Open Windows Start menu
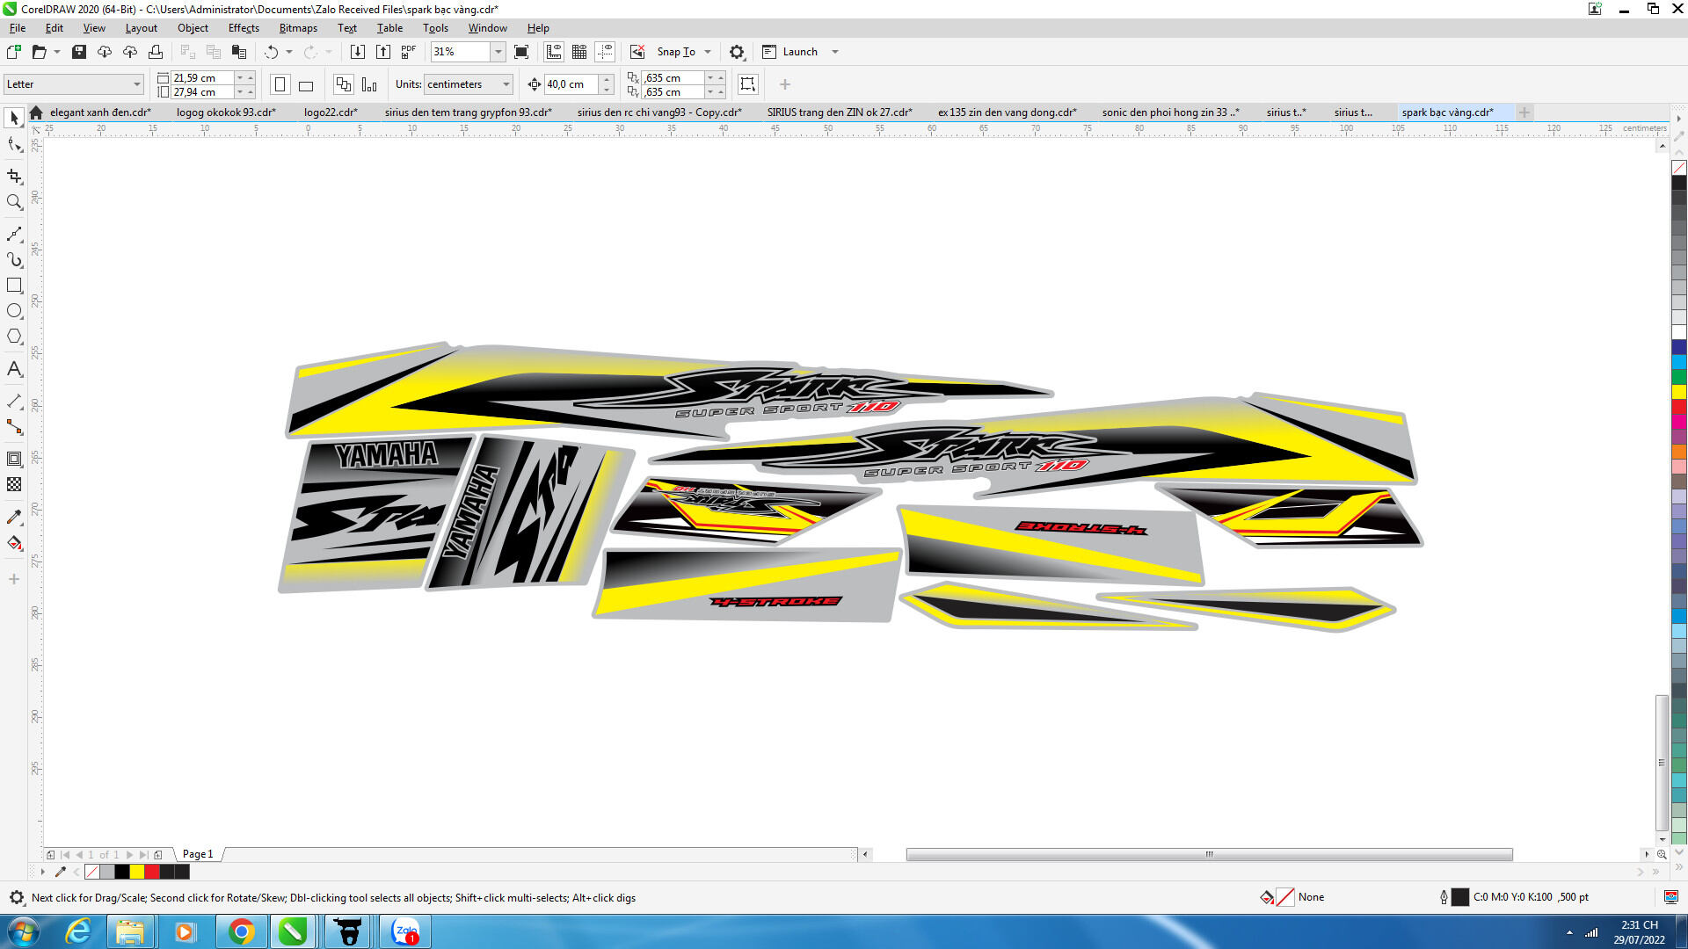Viewport: 1688px width, 949px height. [23, 932]
